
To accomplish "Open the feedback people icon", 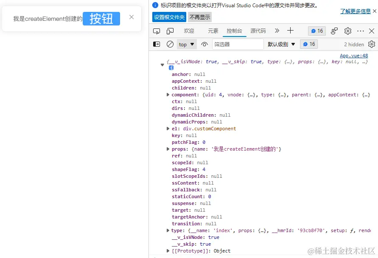I will coord(334,31).
